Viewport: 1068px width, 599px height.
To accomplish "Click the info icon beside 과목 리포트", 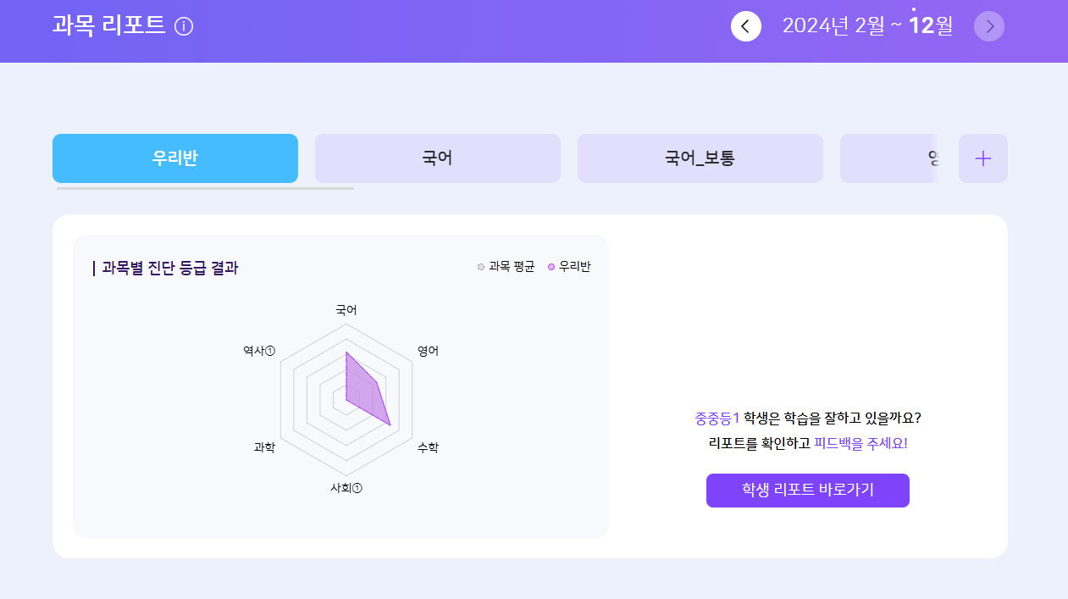I will (184, 26).
